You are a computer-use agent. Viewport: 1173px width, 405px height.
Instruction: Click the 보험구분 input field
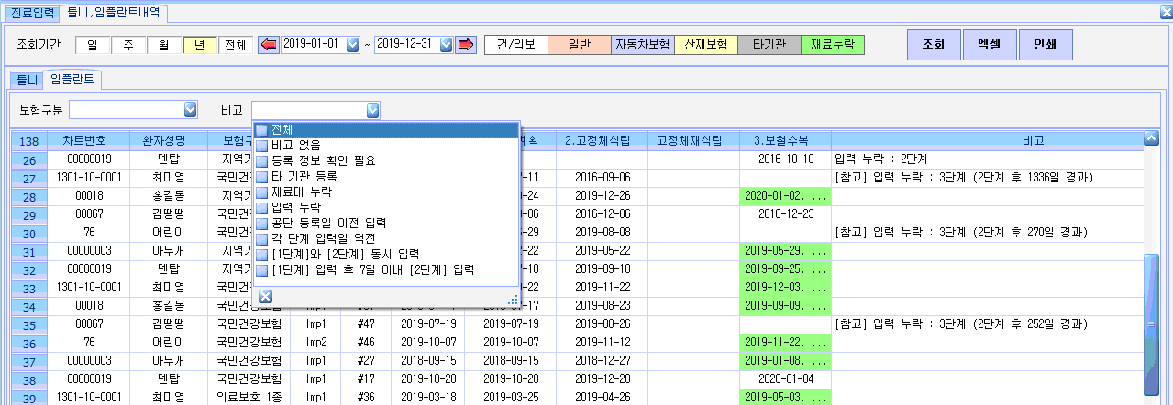pos(126,110)
